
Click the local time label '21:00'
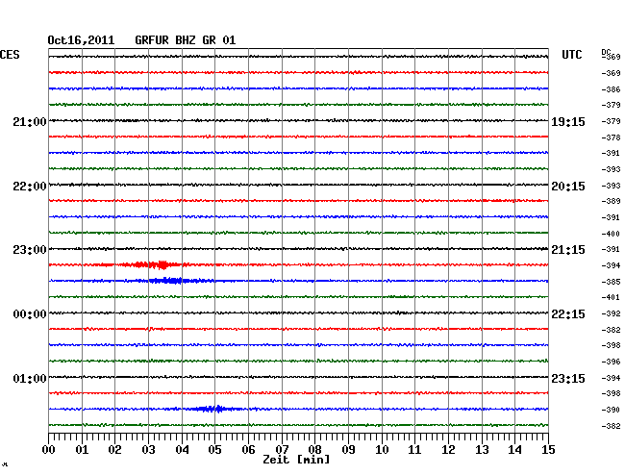coord(30,122)
